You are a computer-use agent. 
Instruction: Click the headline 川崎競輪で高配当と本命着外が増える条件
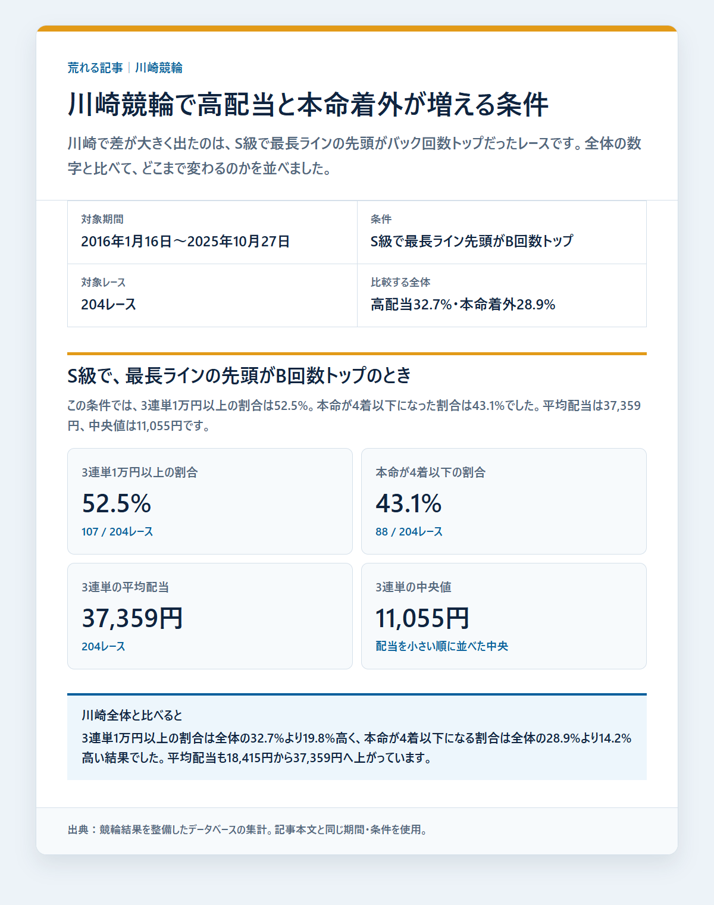[308, 104]
